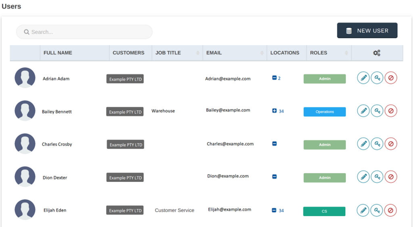
Task: Click the red disable icon for Charles Crosby
Action: click(x=391, y=144)
